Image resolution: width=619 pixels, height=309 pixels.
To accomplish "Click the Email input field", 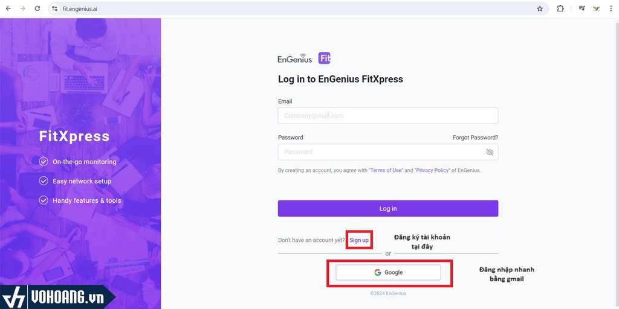I will tap(387, 116).
